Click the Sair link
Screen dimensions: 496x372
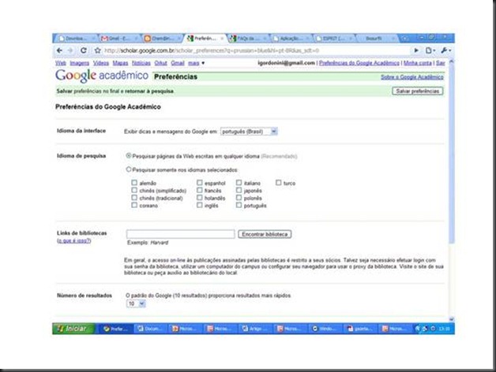point(441,63)
